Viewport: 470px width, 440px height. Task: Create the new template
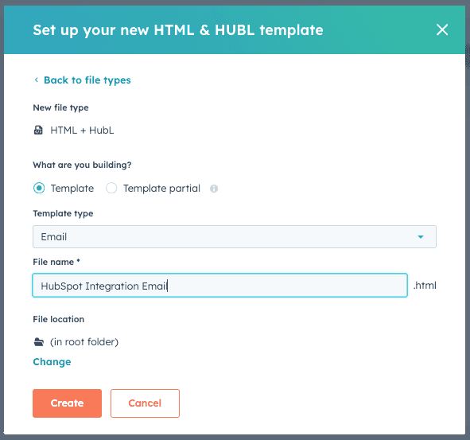coord(67,403)
